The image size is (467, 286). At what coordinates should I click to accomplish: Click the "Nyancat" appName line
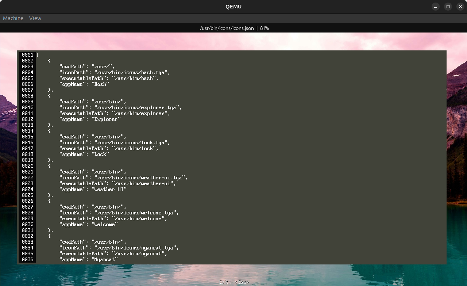89,259
